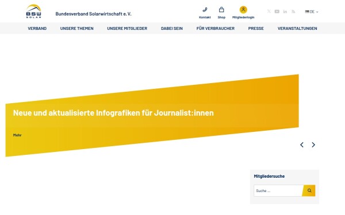Open the Infografiken für Journalist:innen headline
The width and height of the screenshot is (345, 215).
point(113,113)
